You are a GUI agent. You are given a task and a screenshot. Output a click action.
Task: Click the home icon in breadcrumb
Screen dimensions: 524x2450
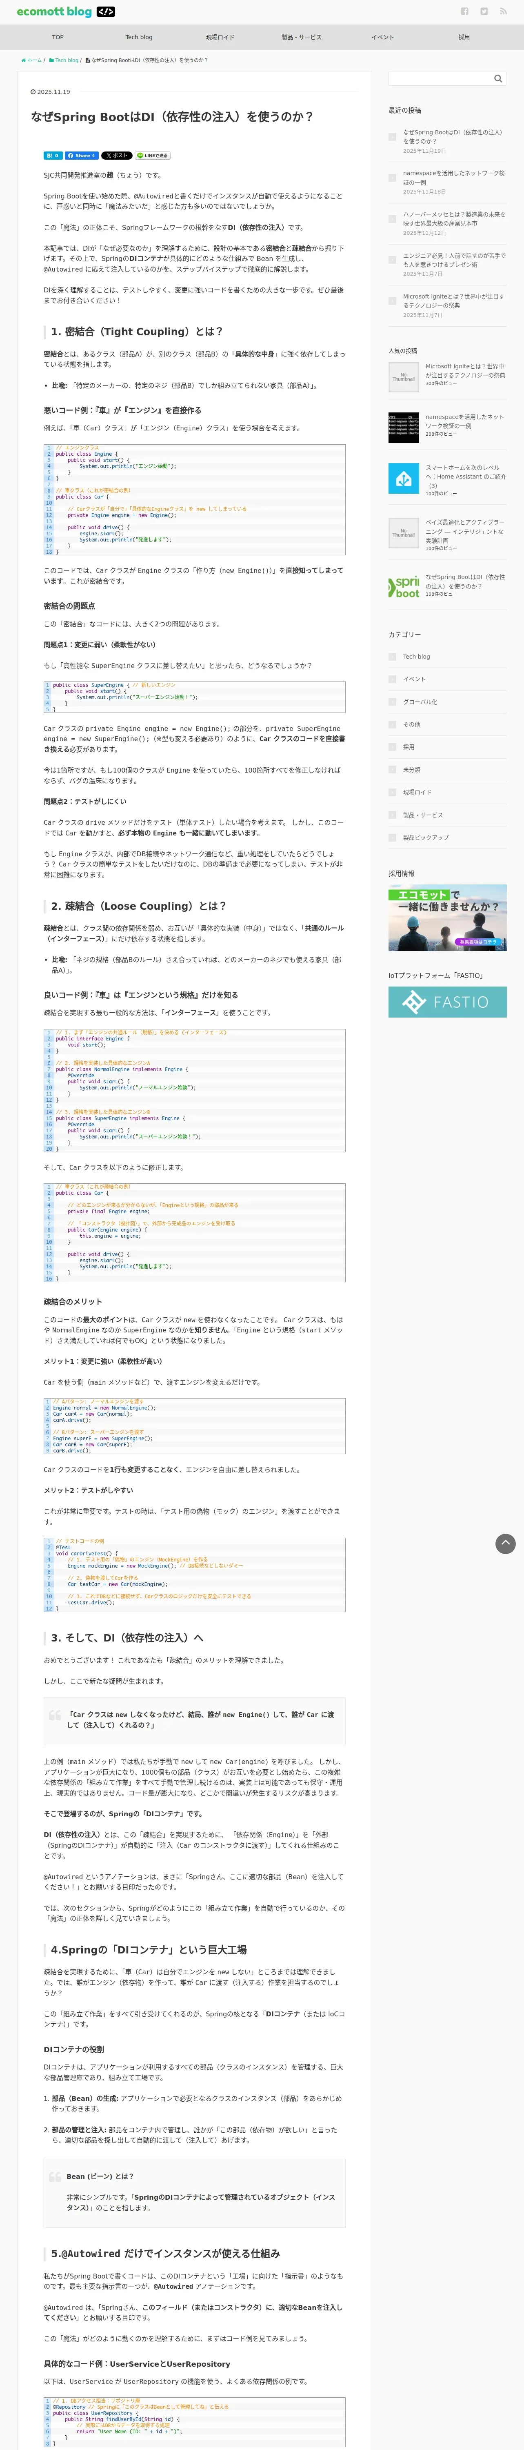click(24, 60)
